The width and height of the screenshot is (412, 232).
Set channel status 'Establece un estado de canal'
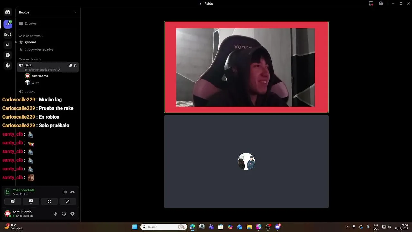click(42, 70)
